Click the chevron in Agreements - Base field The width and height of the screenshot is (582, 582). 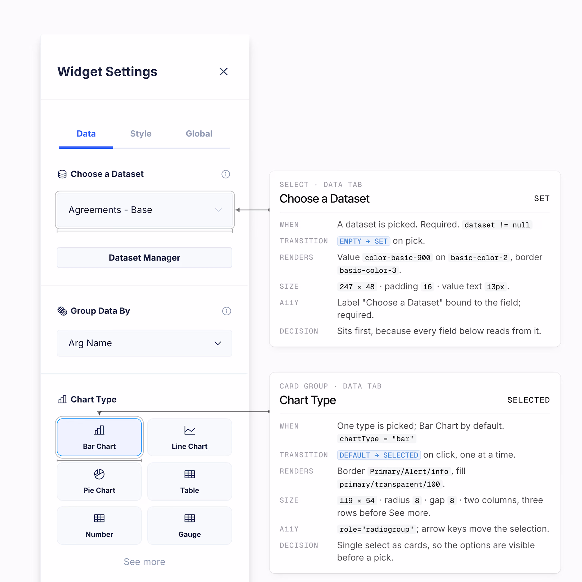tap(219, 210)
